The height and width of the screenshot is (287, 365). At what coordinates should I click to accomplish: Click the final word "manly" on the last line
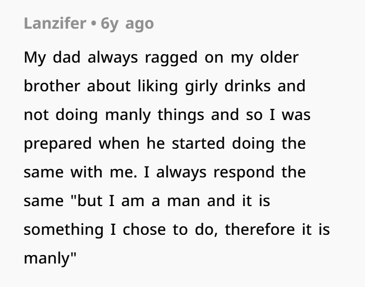click(x=50, y=259)
